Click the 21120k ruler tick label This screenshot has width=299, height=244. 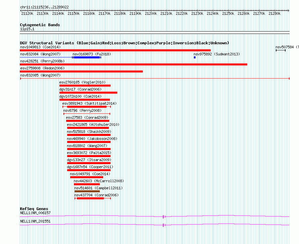tap(27, 13)
